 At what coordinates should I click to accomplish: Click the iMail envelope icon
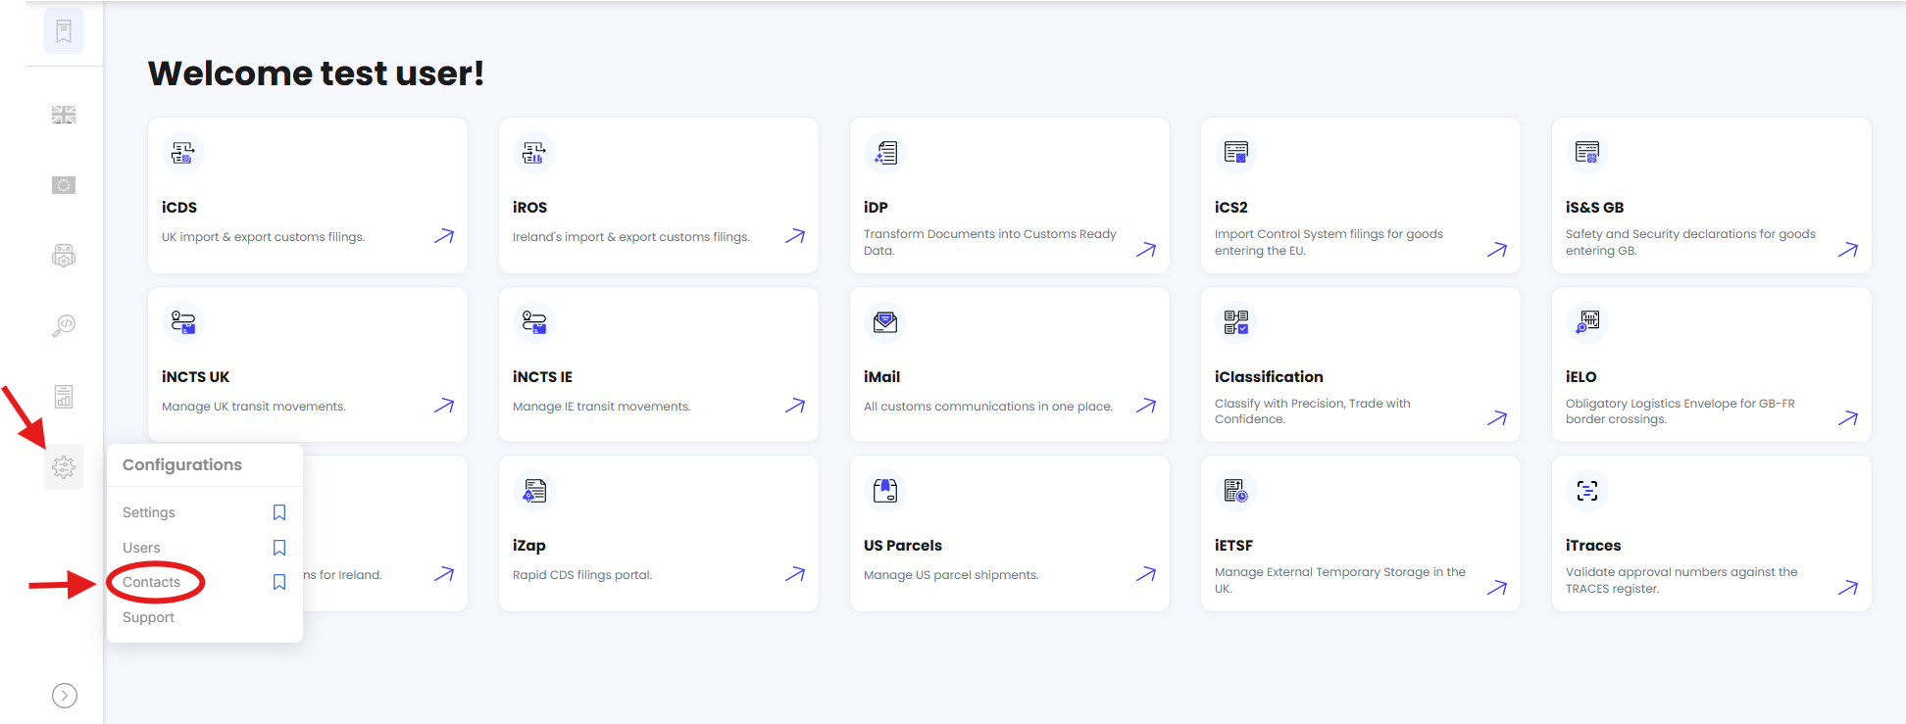[885, 321]
